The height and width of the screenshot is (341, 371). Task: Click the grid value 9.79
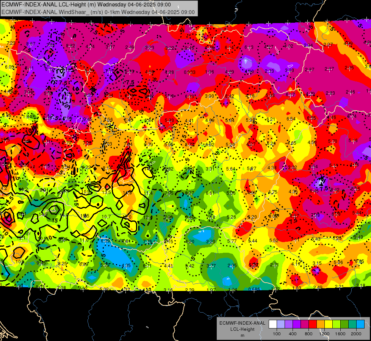coord(148,145)
